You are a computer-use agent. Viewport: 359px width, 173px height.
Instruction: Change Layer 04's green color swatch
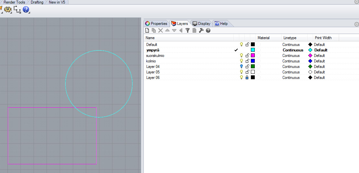pos(253,66)
